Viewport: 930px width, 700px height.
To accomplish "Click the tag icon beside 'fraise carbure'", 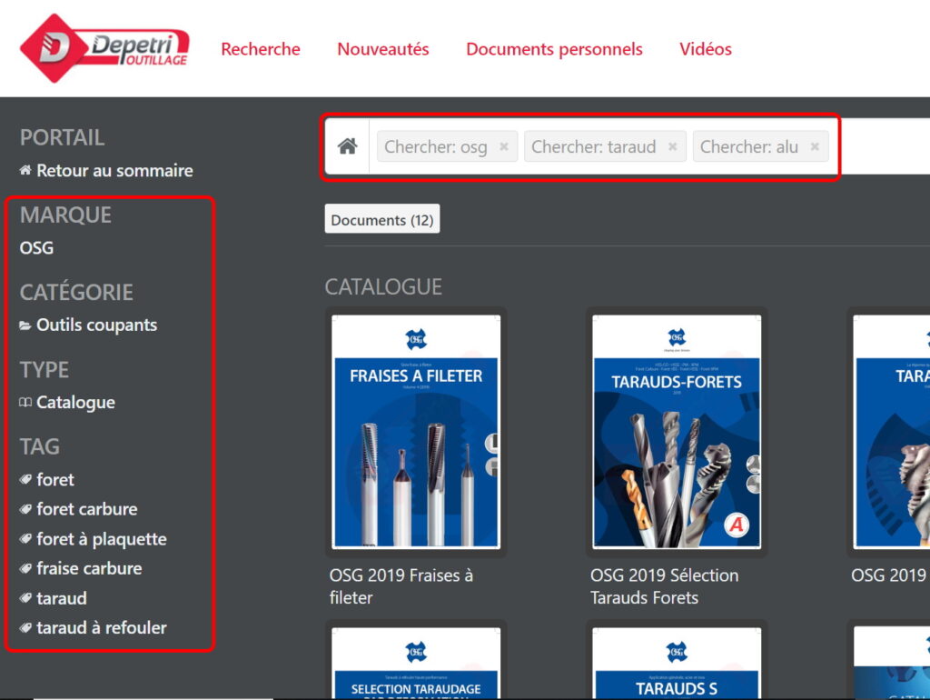I will (25, 568).
